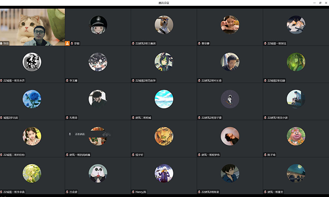Select the cat-background presenter video tile
The image size is (329, 197).
(x=33, y=27)
